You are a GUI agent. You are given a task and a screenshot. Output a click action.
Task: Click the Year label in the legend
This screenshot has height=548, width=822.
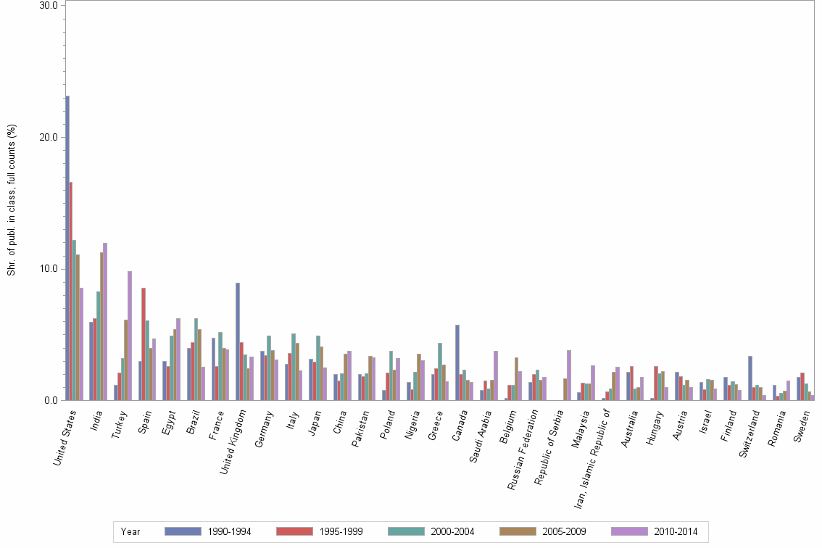[130, 531]
